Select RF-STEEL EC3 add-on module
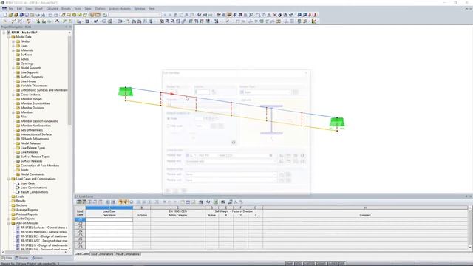This screenshot has width=473, height=266. pos(44,236)
